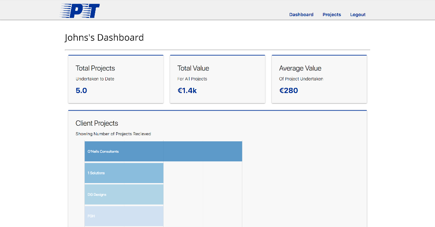Click the Of Project Undertaken subtitle
Viewport: 435px width, 227px height.
click(x=301, y=79)
